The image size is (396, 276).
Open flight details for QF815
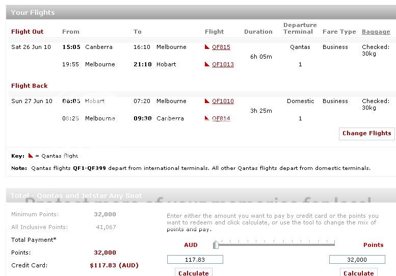pos(221,47)
